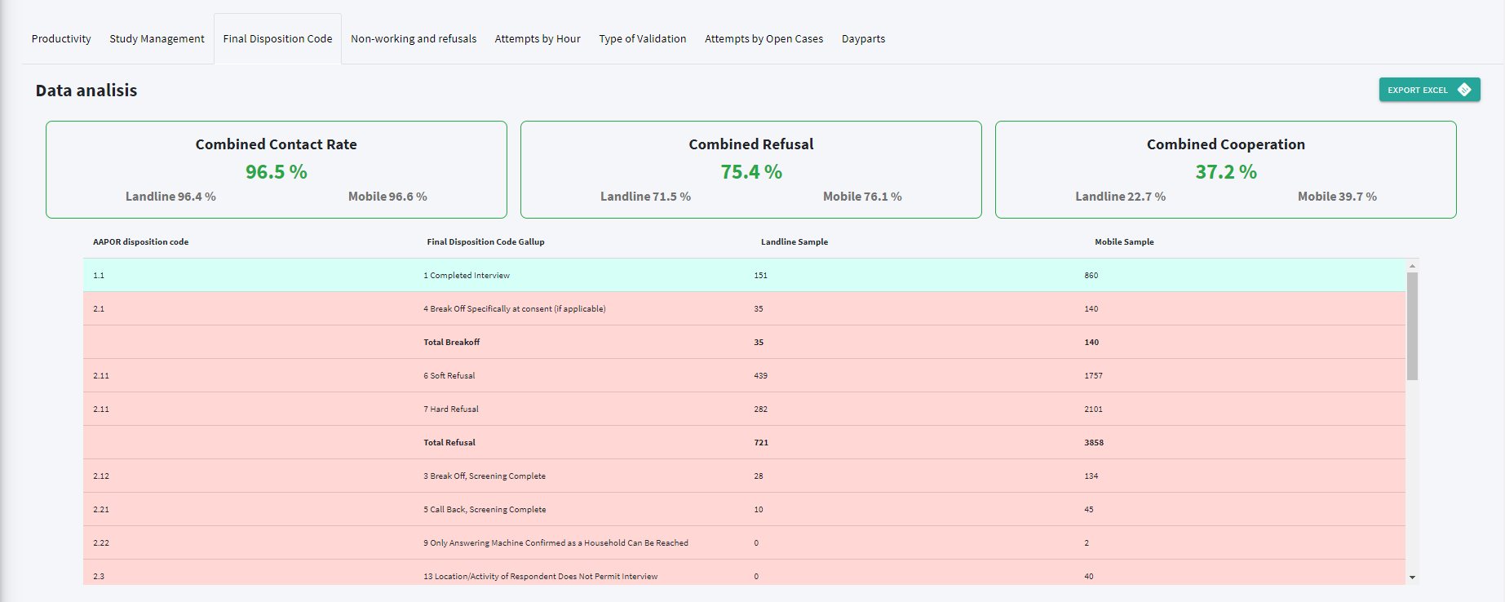1505x602 pixels.
Task: Click Total Refusal mobile value 3858
Action: pos(1094,443)
